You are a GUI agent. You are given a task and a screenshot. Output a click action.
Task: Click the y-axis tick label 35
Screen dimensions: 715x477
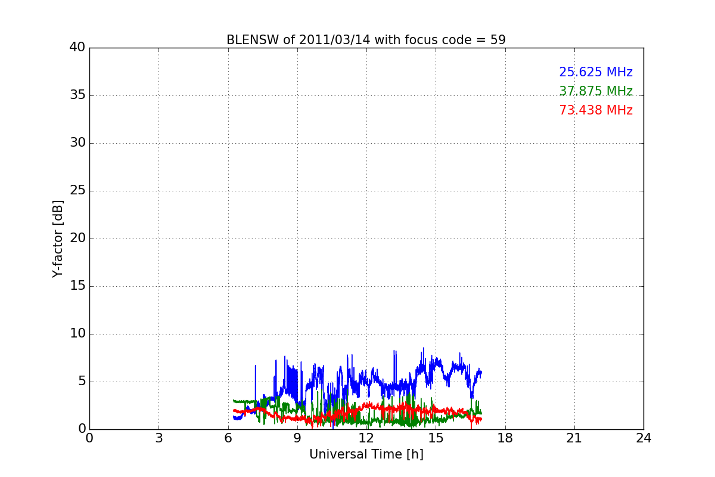[x=77, y=95]
